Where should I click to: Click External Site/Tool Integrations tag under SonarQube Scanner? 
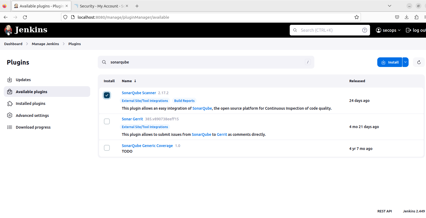(145, 101)
